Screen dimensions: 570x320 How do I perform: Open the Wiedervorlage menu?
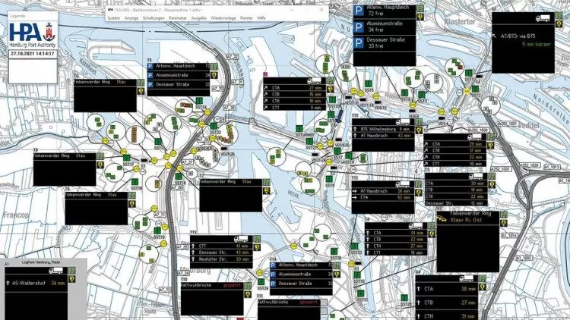pos(223,17)
